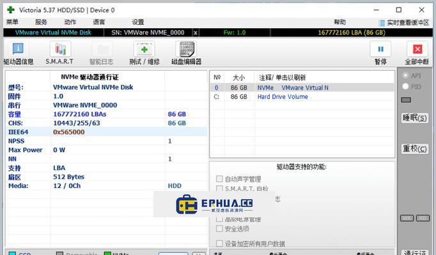This screenshot has height=255, width=436.
Task: Click the IIEE64 value 0x565000
Action: pyautogui.click(x=68, y=132)
